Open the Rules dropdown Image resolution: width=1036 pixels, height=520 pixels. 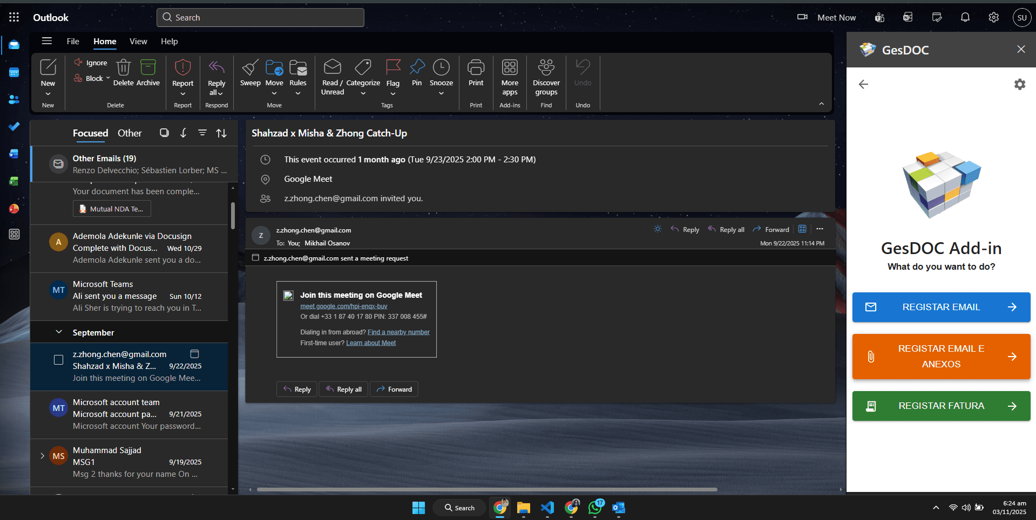298,93
